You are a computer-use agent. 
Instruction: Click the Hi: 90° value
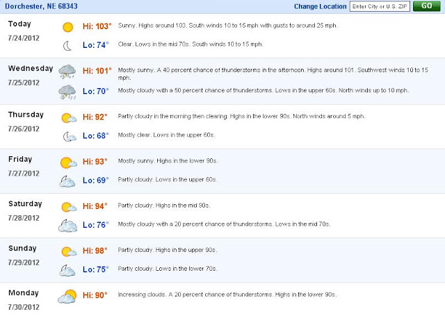point(95,295)
